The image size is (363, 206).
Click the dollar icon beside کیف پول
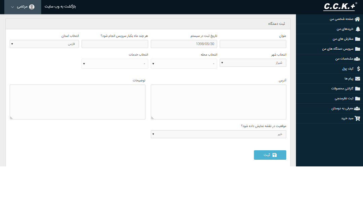click(x=358, y=69)
